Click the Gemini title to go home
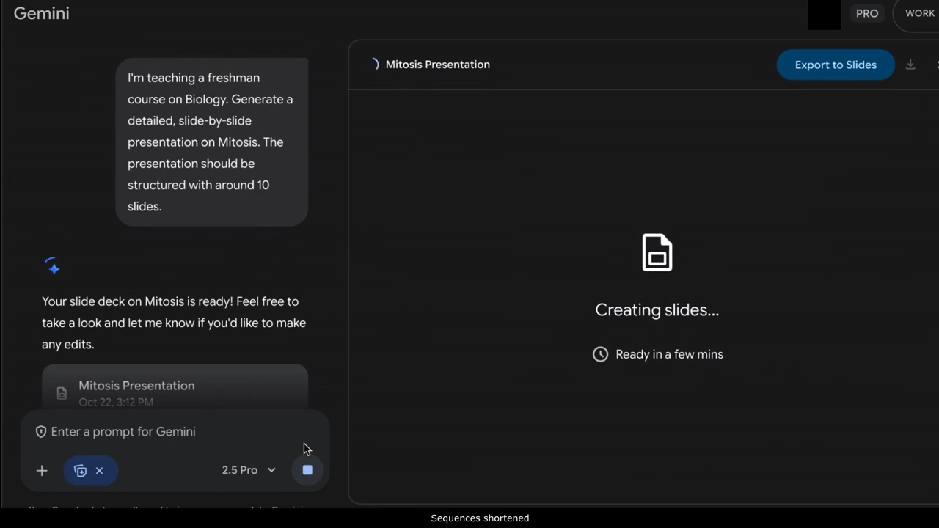 click(41, 13)
